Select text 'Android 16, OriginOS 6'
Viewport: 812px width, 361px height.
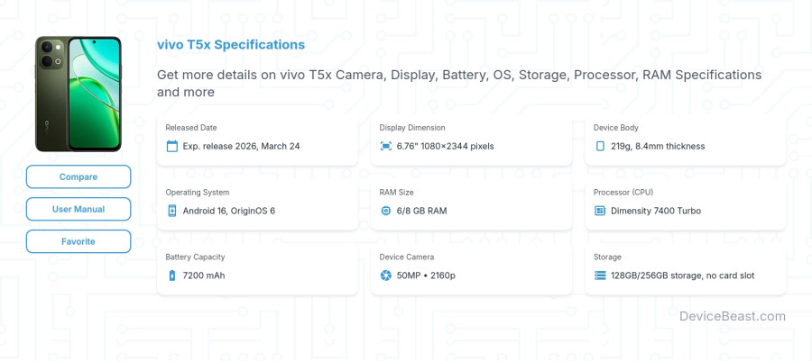(x=229, y=211)
